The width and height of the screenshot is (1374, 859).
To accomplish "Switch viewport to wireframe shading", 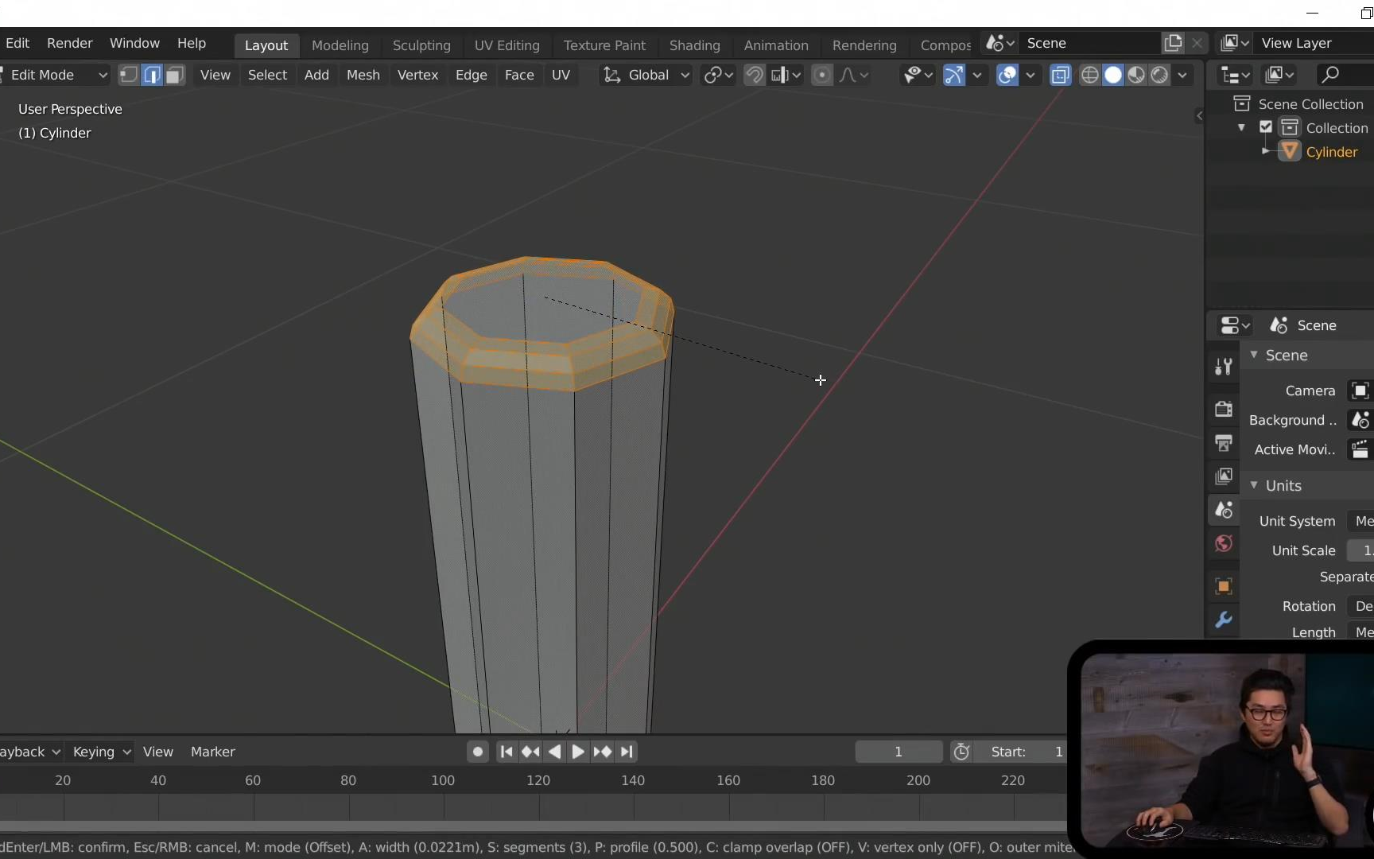I will click(1090, 75).
